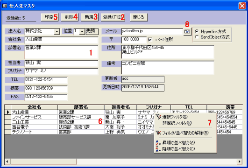248x168 pixels.
Task: Click the 上野 勇気 cell
Action: coord(120,132)
